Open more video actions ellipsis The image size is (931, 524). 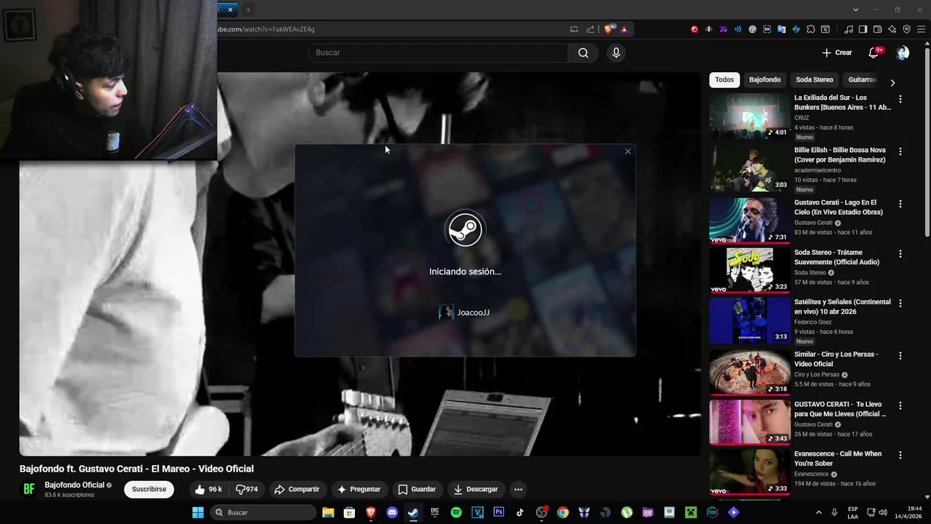click(518, 489)
